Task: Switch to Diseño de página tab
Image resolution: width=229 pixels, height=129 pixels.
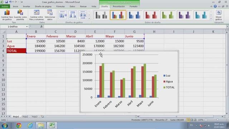Action: 43,6
